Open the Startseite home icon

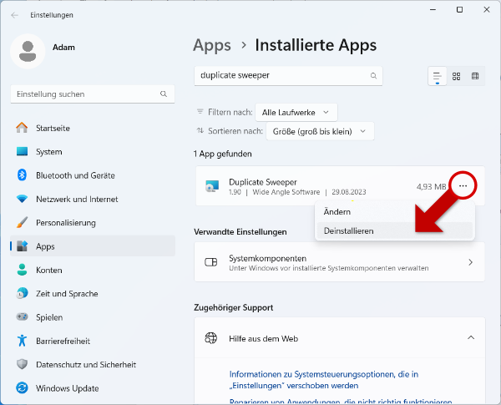click(22, 128)
